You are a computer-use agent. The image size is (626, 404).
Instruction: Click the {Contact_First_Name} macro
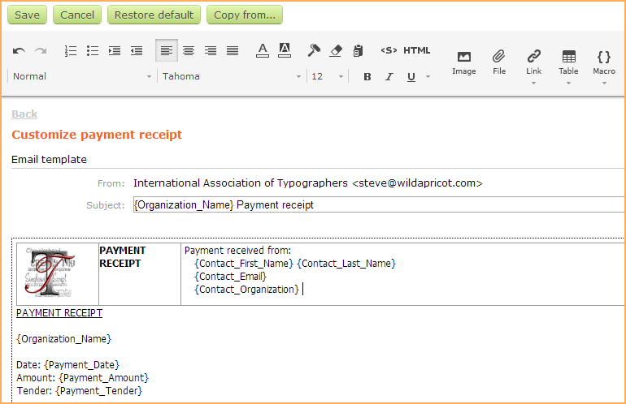point(244,264)
